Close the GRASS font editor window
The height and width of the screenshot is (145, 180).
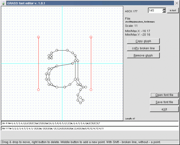click(x=177, y=3)
